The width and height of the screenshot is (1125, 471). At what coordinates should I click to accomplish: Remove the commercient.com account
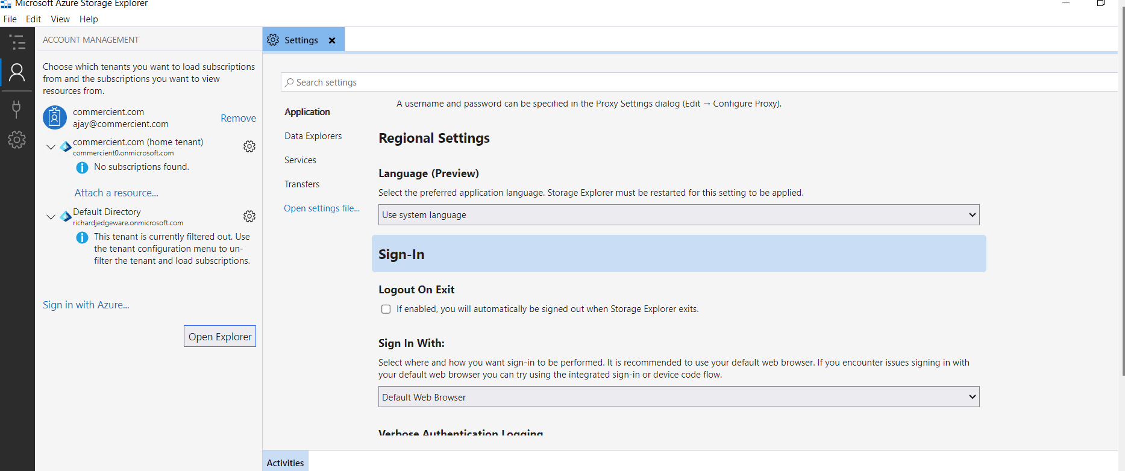(x=238, y=118)
